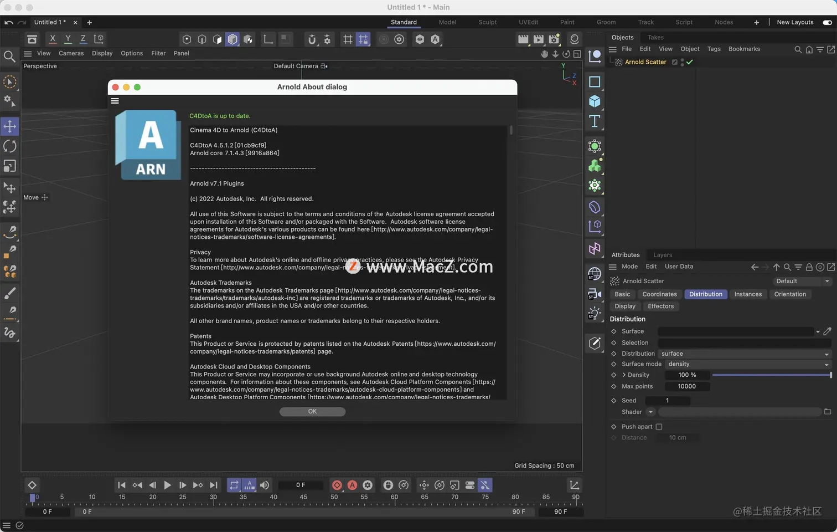The width and height of the screenshot is (837, 532).
Task: Undo with the back arrow in top bar
Action: [9, 22]
